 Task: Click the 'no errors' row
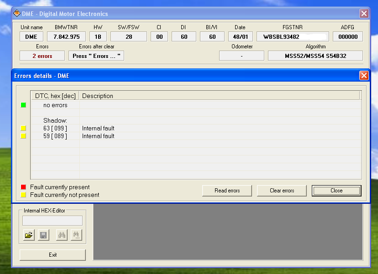pyautogui.click(x=196, y=105)
